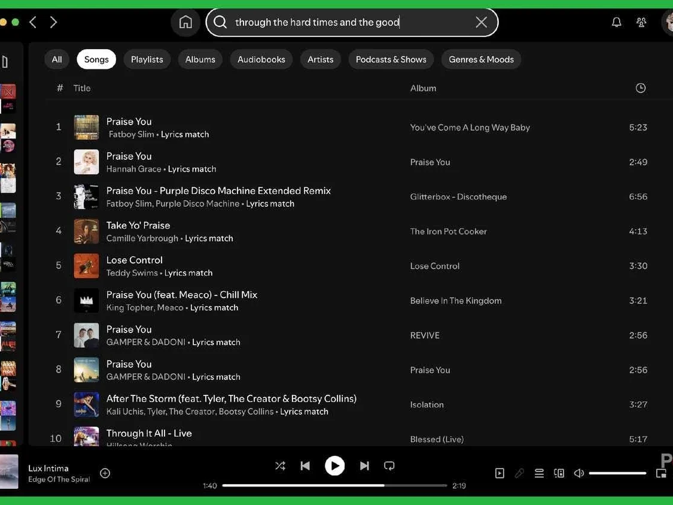Open Glitterbox - Discotheque album
Screen dimensions: 673x505
pyautogui.click(x=458, y=197)
